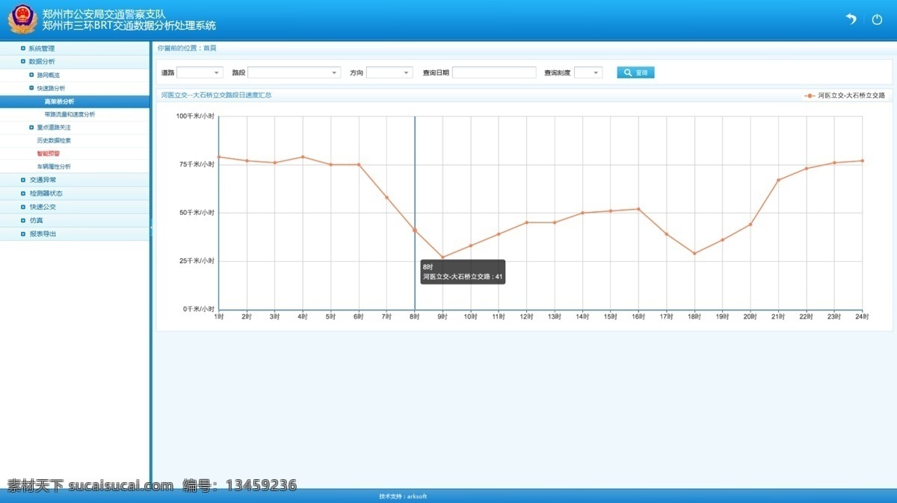Open the red 智能预警 link
Viewport: 897px width, 503px height.
point(48,153)
